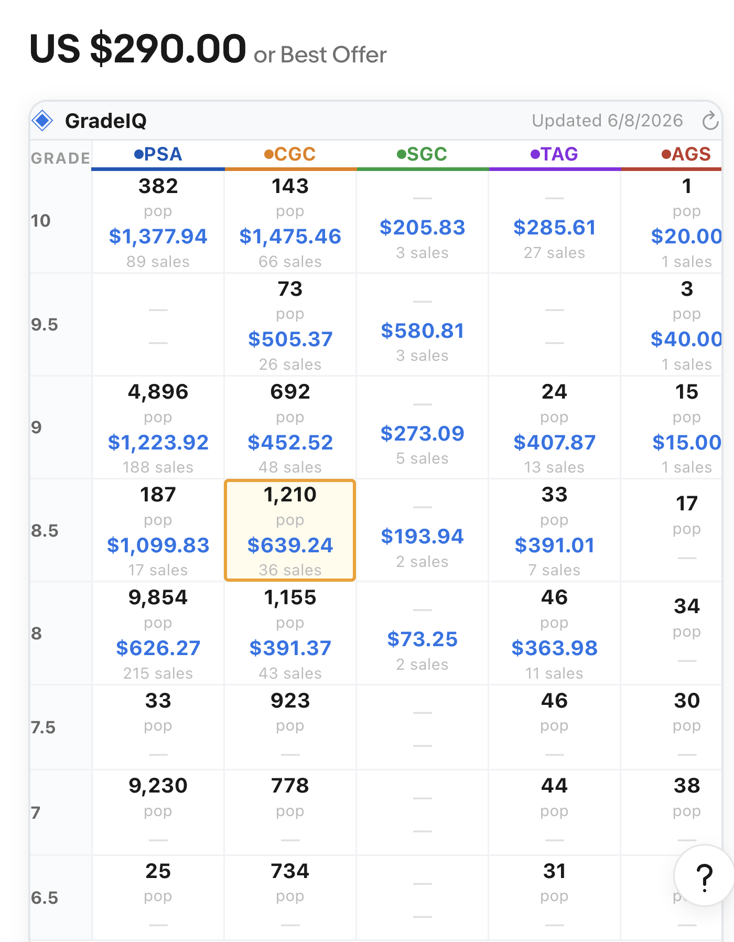Click CGC 7.5 population 923

coord(290,701)
